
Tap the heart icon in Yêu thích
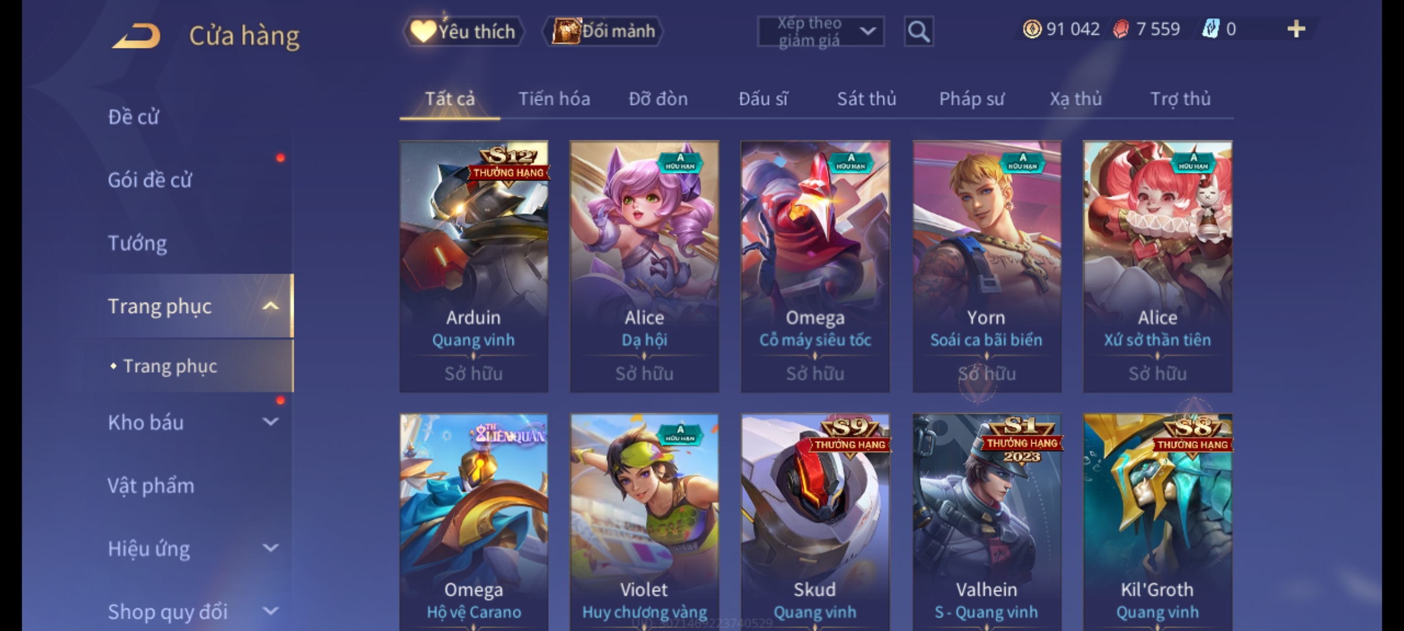pyautogui.click(x=422, y=31)
